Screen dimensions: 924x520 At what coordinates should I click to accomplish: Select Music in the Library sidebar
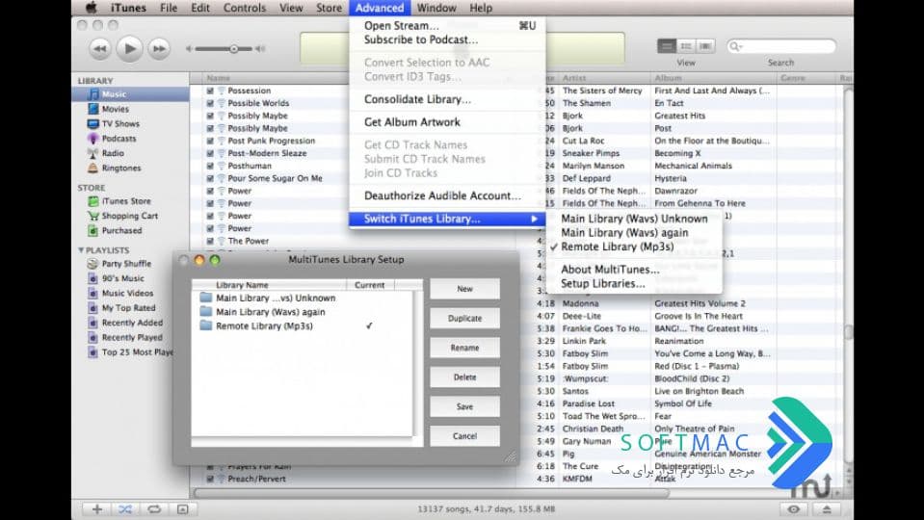(130, 94)
